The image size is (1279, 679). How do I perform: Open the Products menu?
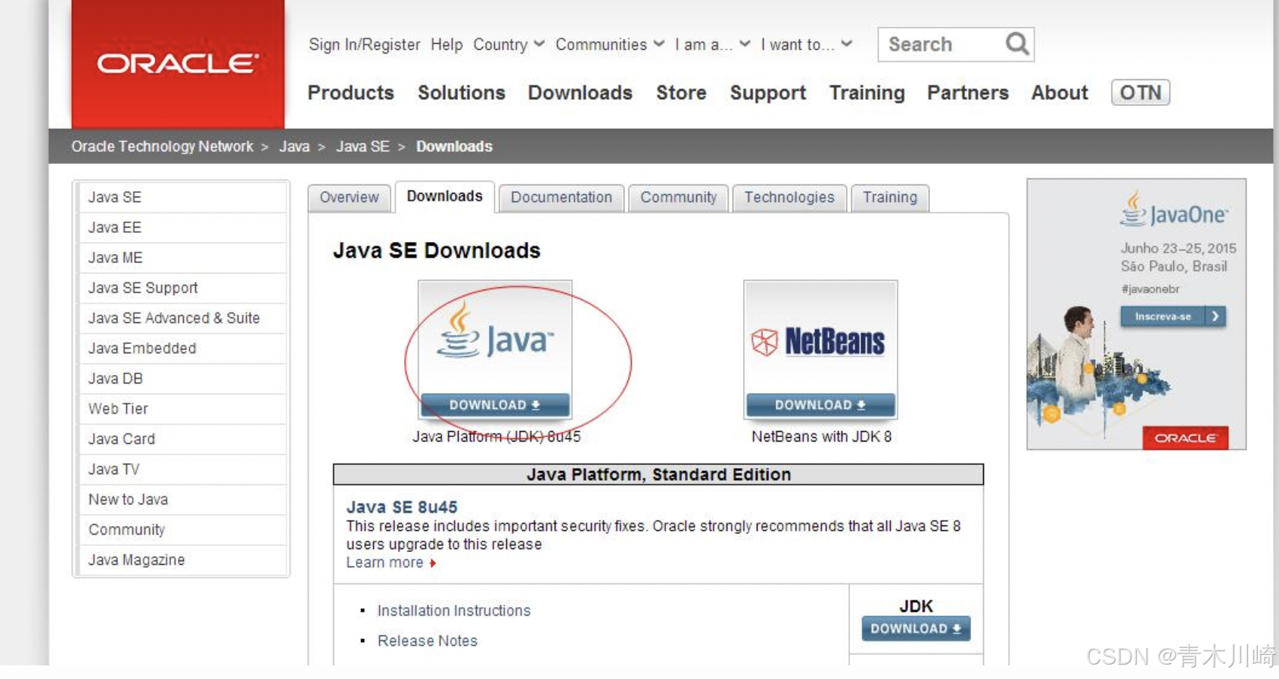click(x=350, y=92)
